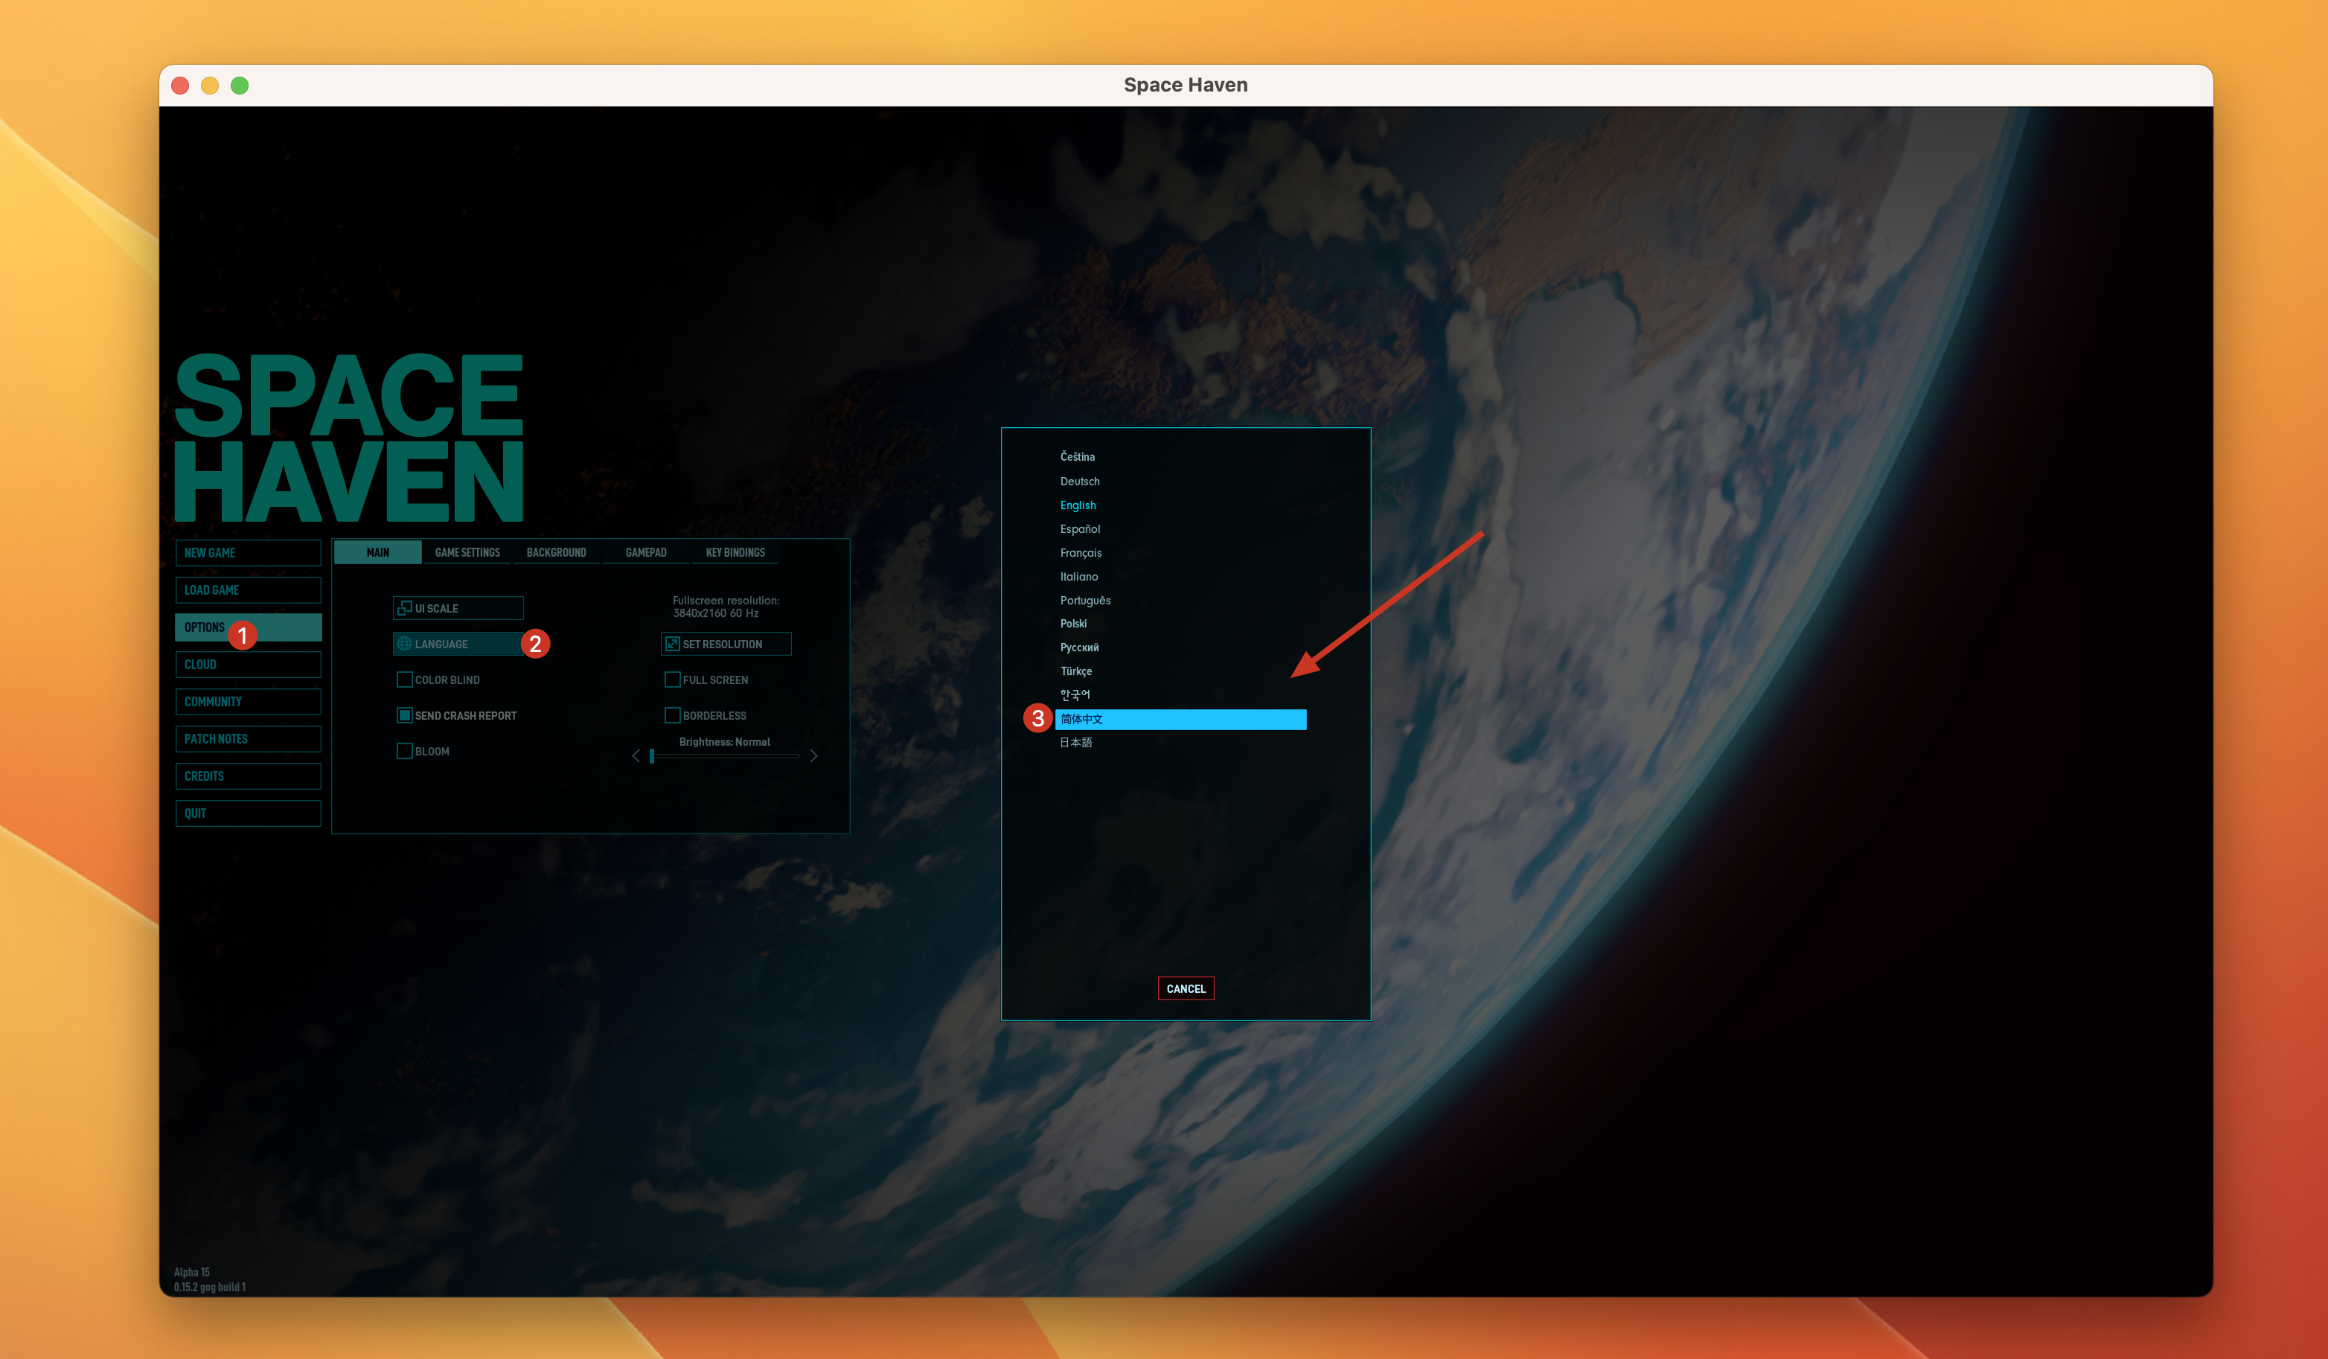Increase brightness with the right arrow

813,755
